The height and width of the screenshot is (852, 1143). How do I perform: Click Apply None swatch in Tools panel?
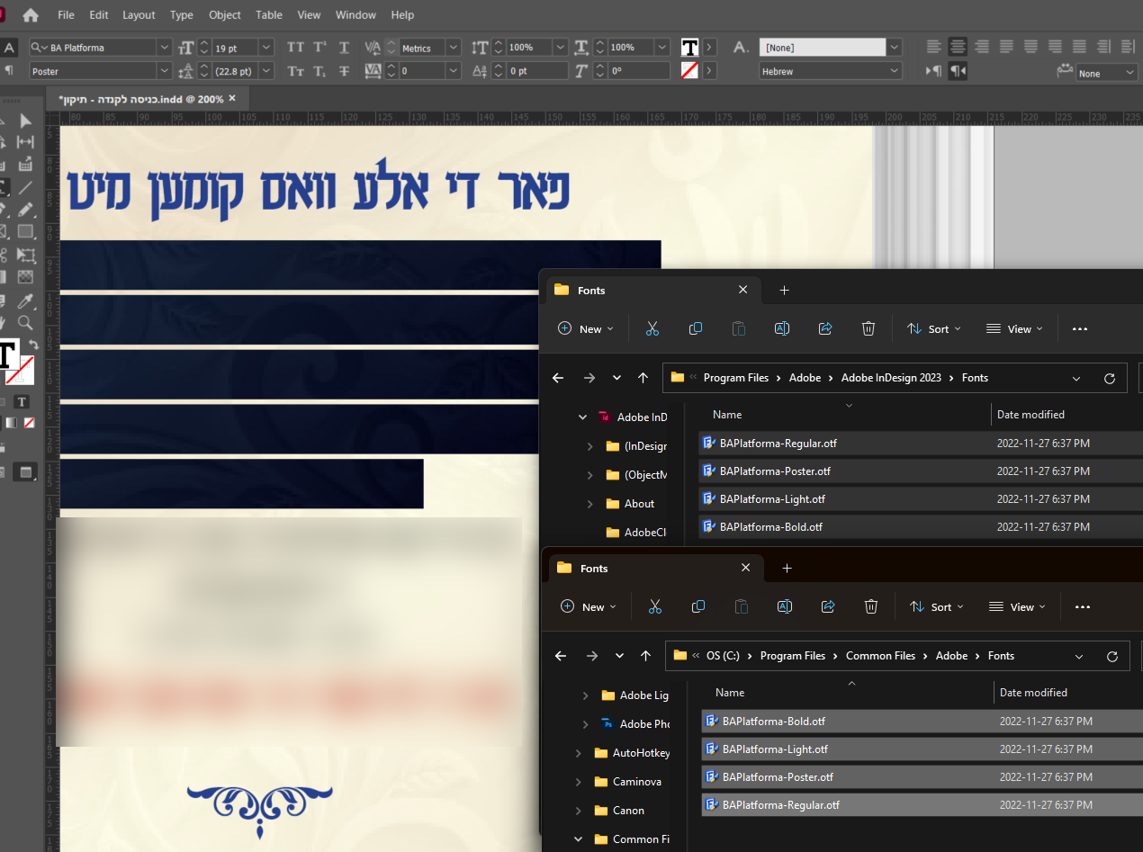click(x=30, y=423)
